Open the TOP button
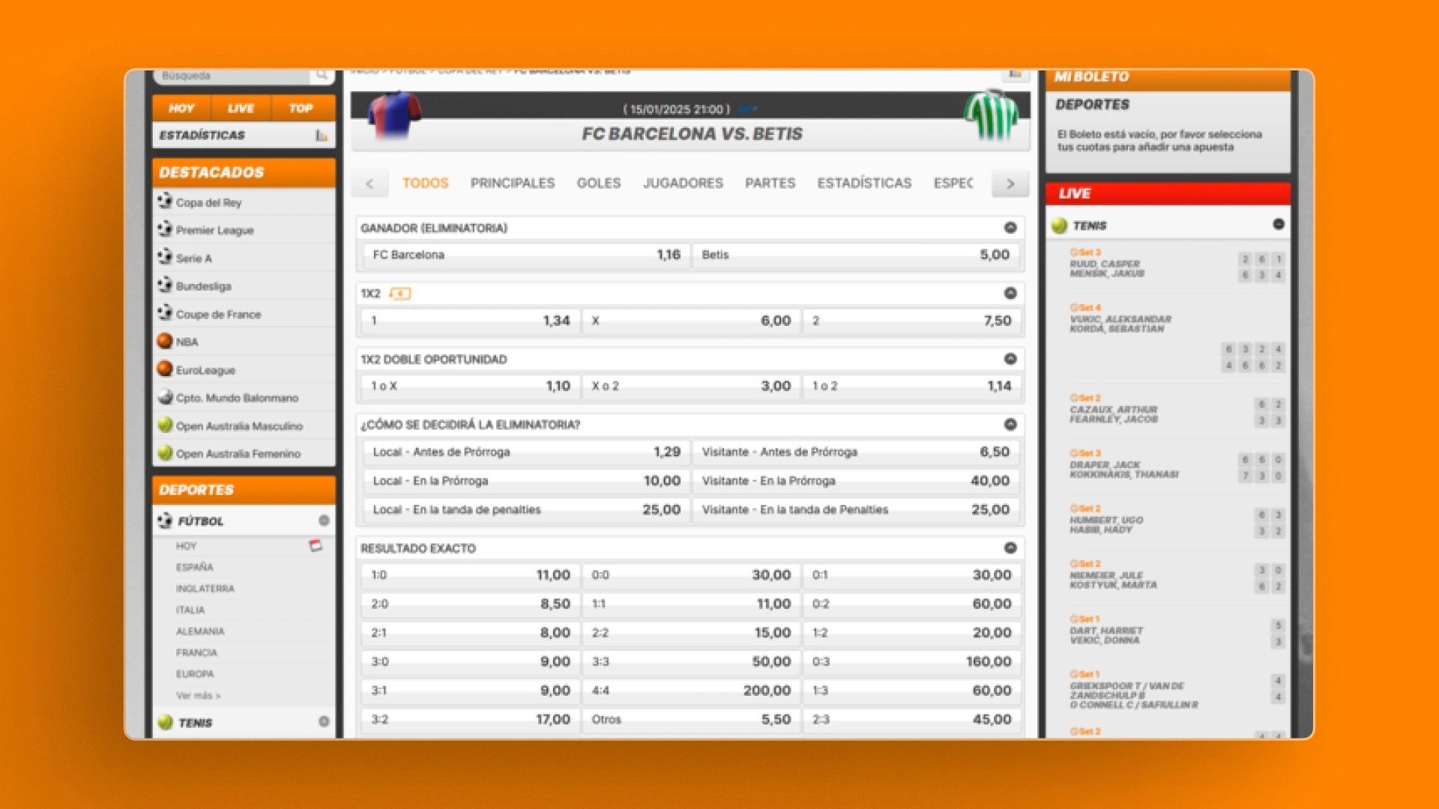Screen dimensions: 1439x809 302,108
